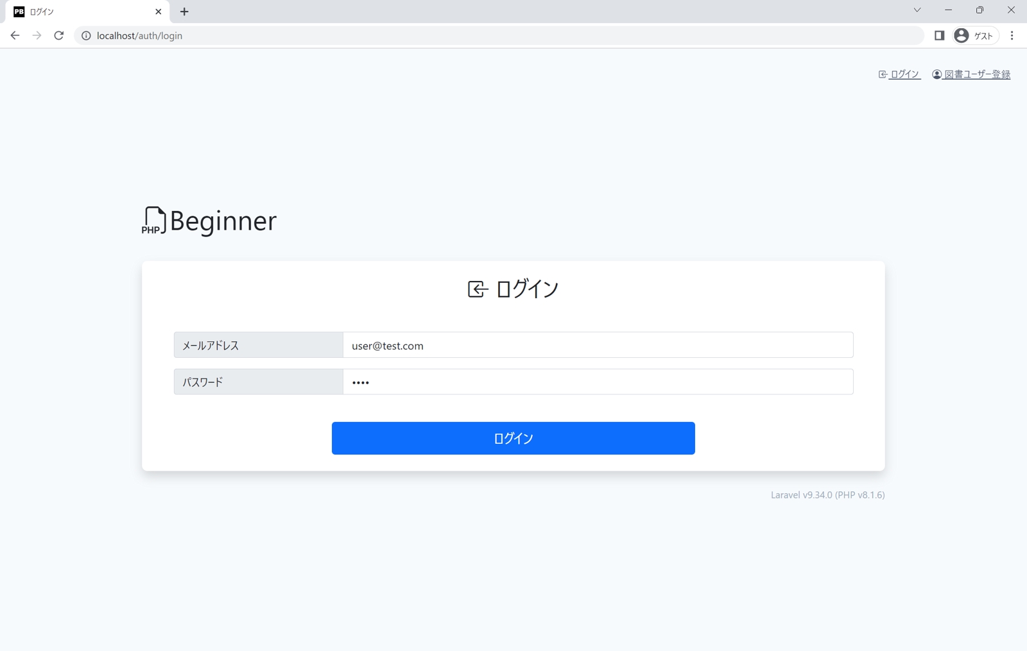Click the login heading icon

tap(478, 289)
